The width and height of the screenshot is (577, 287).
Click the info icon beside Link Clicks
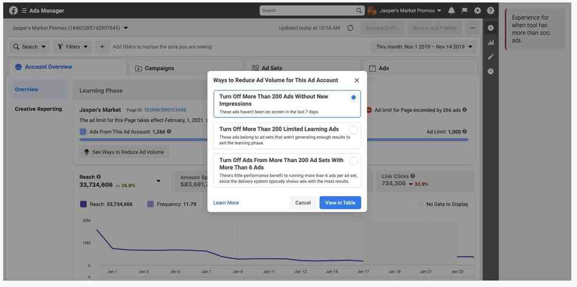[x=413, y=176]
